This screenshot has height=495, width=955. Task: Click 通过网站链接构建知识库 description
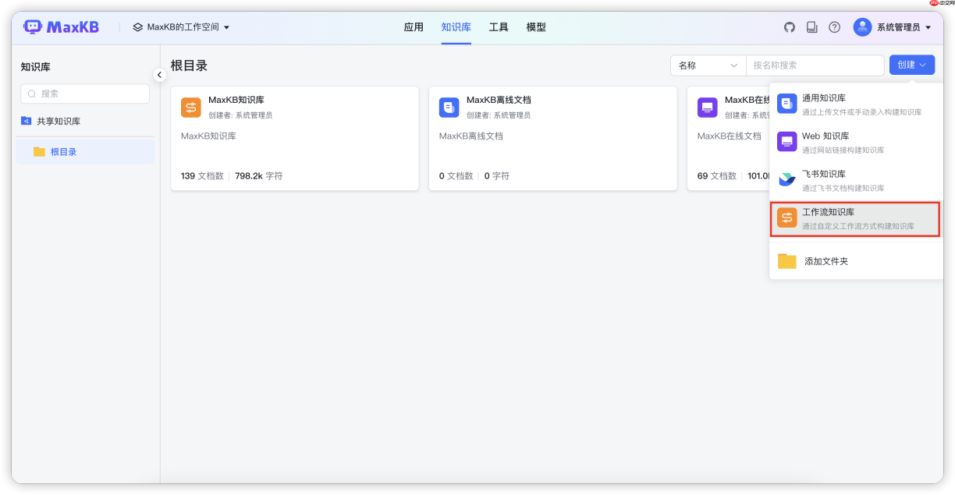(x=843, y=150)
